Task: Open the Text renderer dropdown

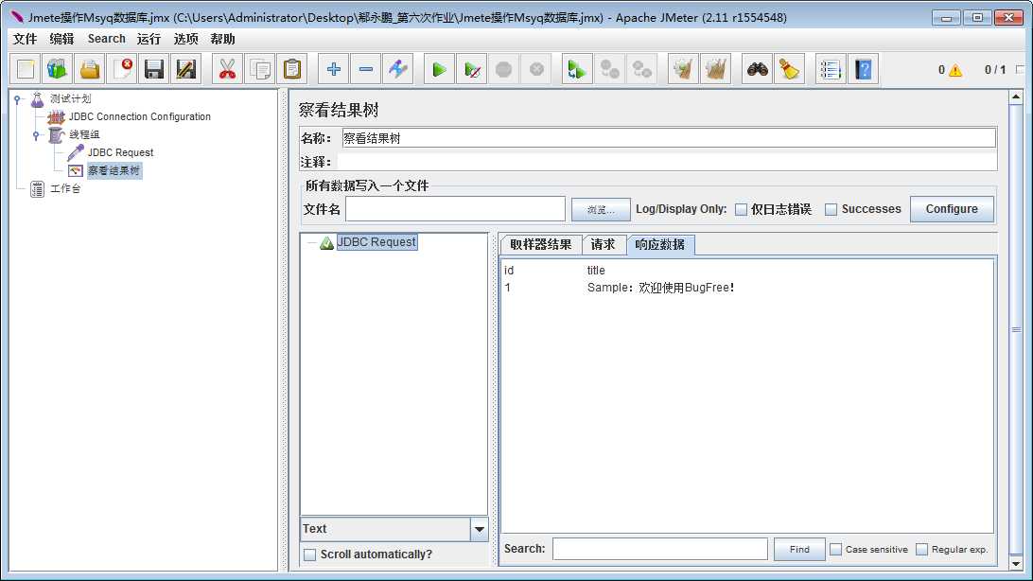Action: click(479, 529)
